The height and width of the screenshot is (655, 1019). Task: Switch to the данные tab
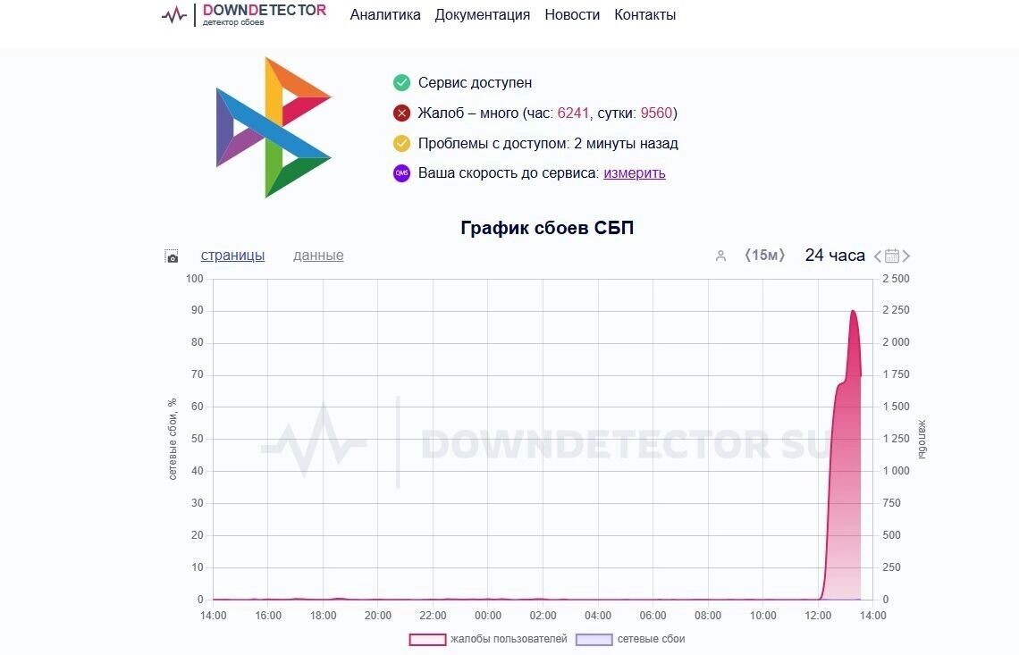pyautogui.click(x=317, y=256)
